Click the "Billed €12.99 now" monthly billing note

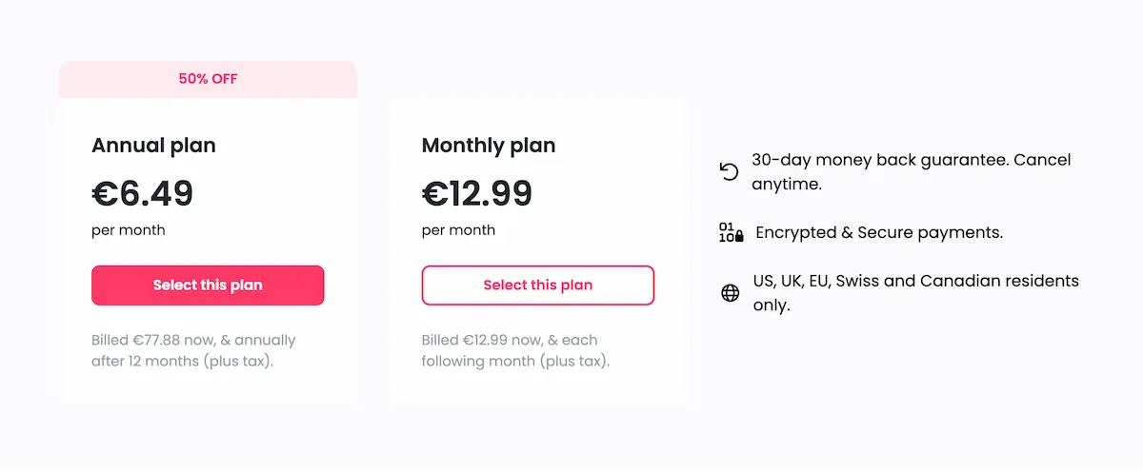pos(515,350)
